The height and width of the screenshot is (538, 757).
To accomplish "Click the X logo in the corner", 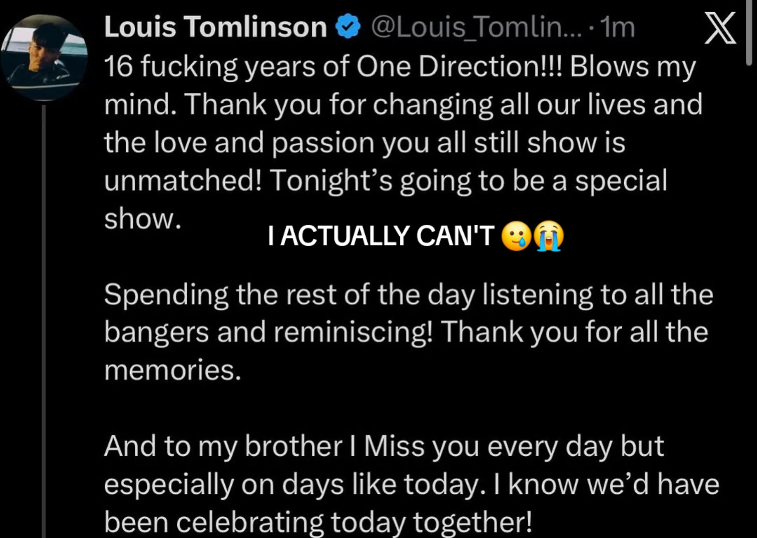I will 720,28.
